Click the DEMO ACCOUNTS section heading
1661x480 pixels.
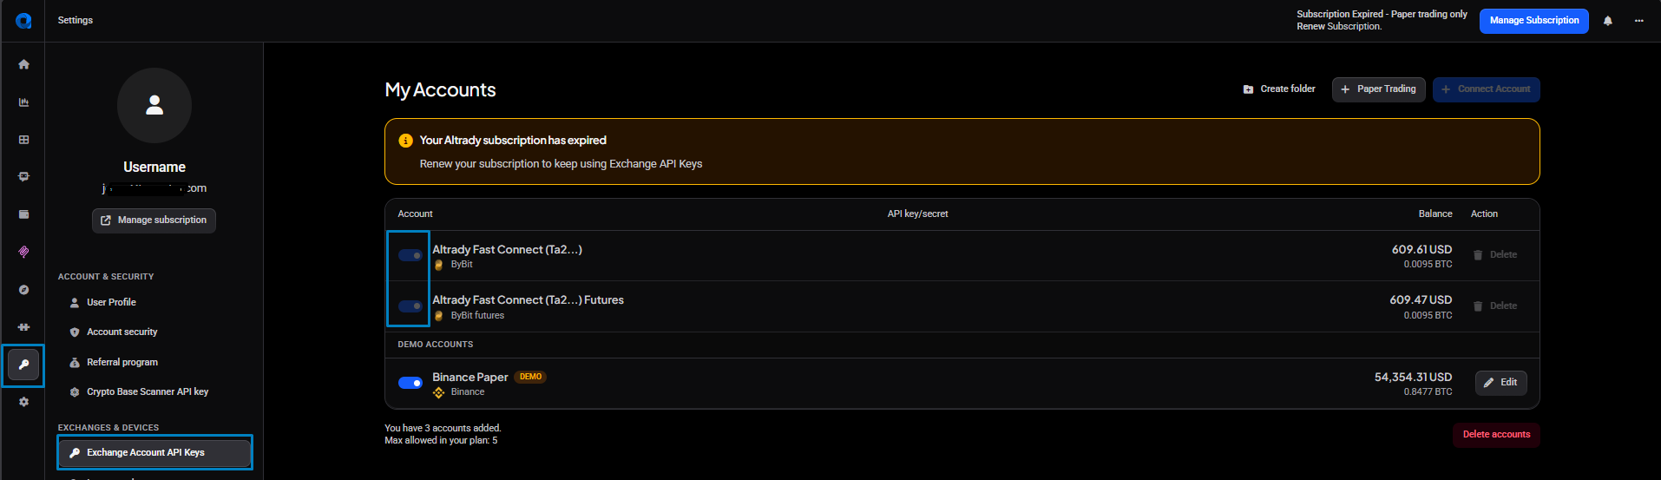coord(436,345)
